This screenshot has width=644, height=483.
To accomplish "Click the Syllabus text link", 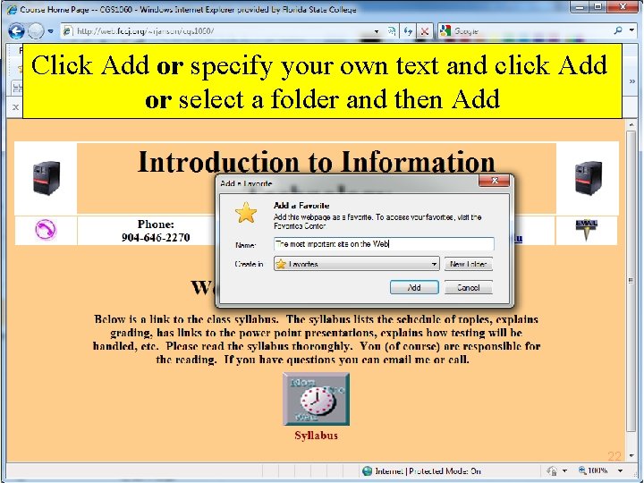I will [x=317, y=436].
